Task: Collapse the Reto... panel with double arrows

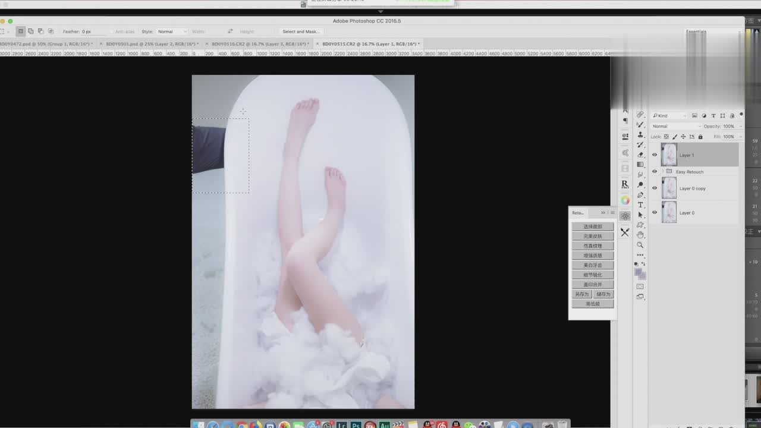Action: 603,213
